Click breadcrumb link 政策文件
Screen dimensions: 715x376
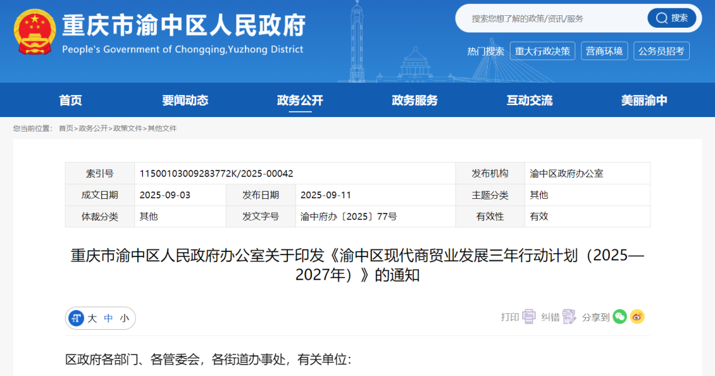(x=128, y=128)
